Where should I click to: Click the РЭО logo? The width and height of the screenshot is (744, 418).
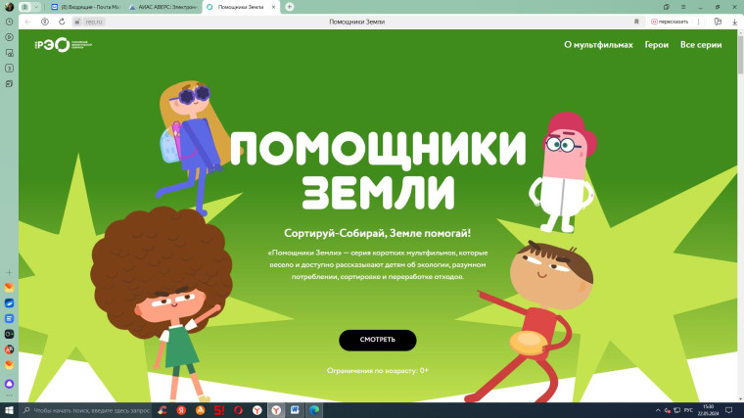tap(63, 45)
